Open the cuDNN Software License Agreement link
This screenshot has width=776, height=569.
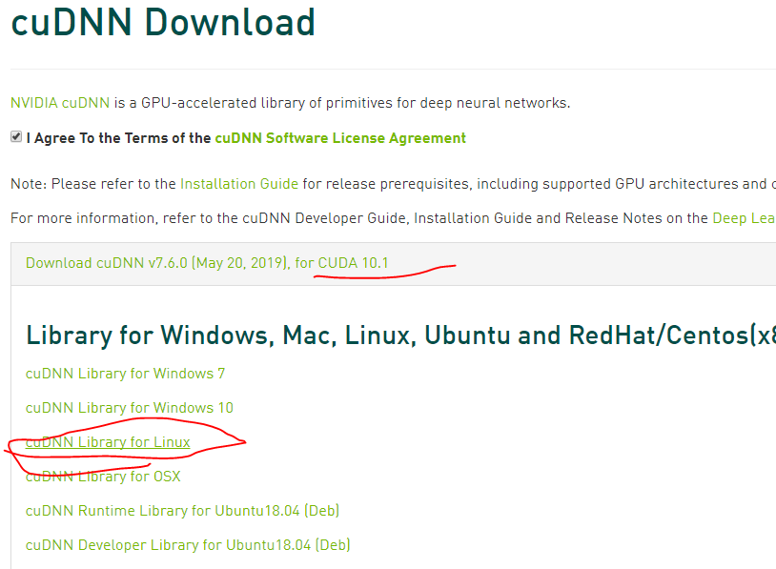coord(340,138)
